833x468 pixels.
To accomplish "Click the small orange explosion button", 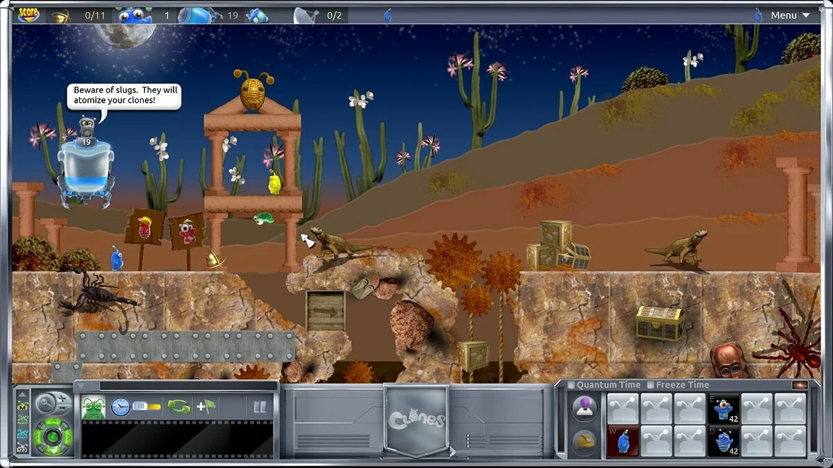I will tap(800, 385).
